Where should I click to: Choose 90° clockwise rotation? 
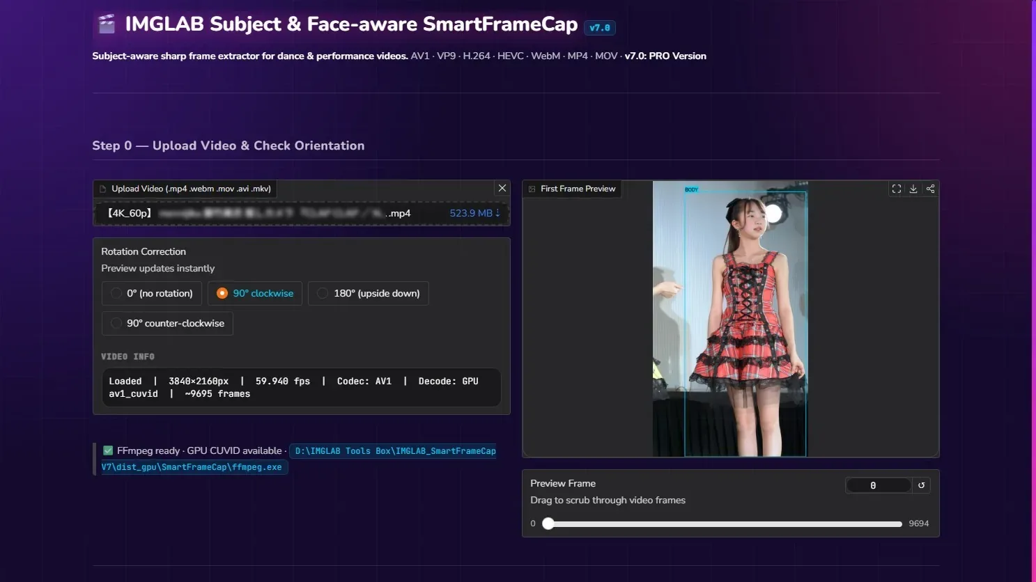(255, 293)
